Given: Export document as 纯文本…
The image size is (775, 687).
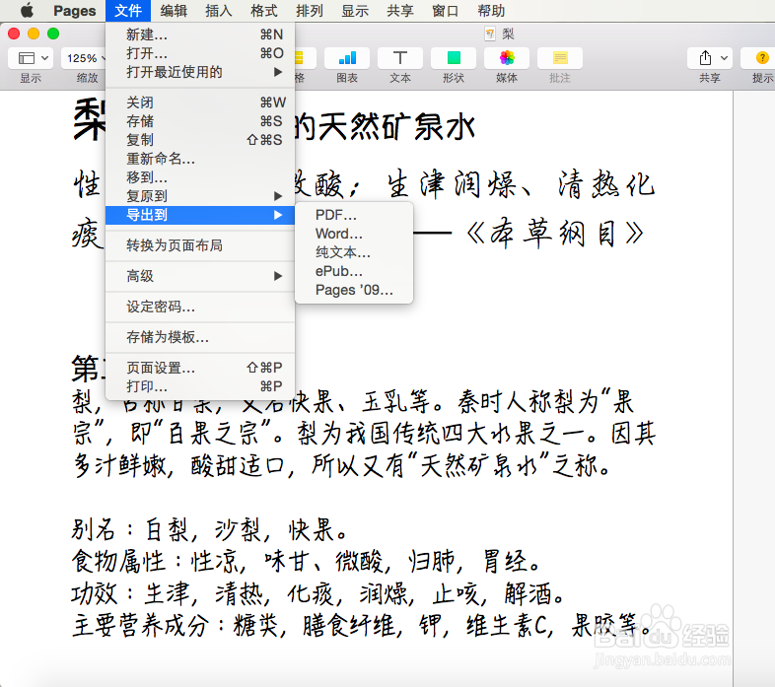Looking at the screenshot, I should [354, 252].
